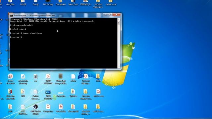
Task: Select the MCQS folder icon
Action: tap(23, 3)
